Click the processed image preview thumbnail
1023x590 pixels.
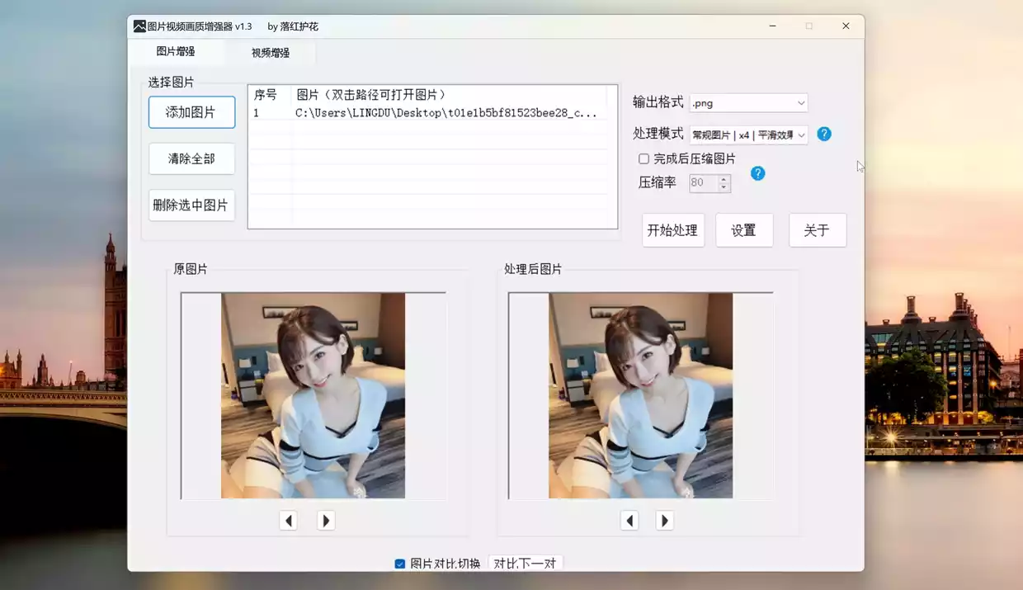point(640,395)
